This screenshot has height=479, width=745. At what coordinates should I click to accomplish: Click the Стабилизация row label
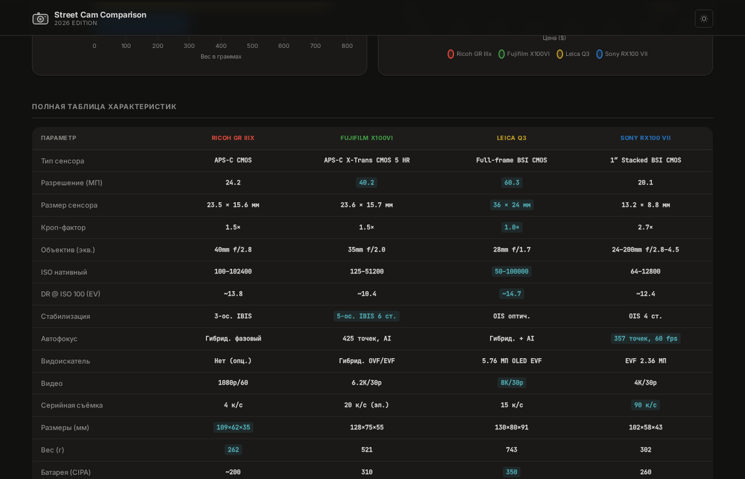(65, 316)
